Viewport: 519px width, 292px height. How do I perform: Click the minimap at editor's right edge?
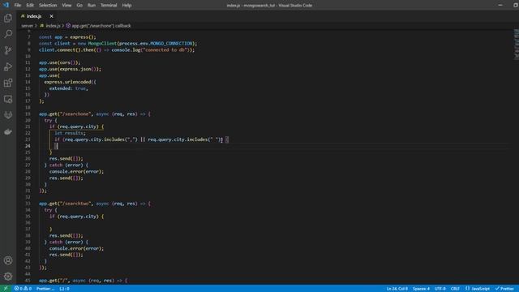click(516, 44)
